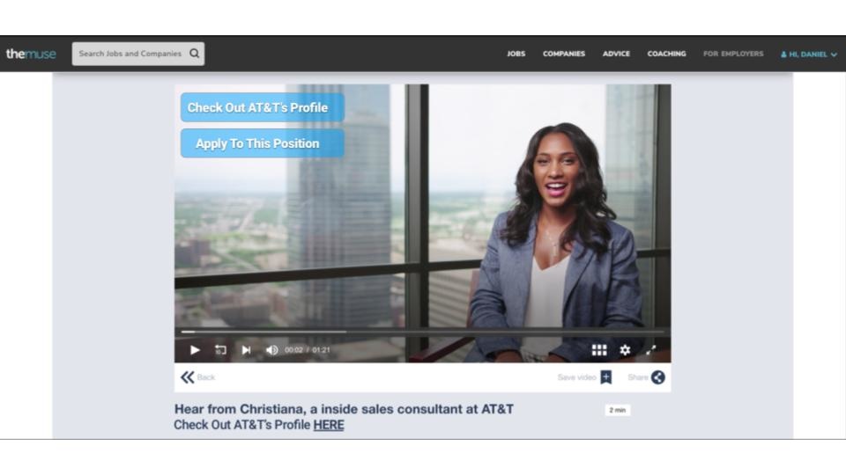
Task: Click The Muse logo
Action: point(31,54)
